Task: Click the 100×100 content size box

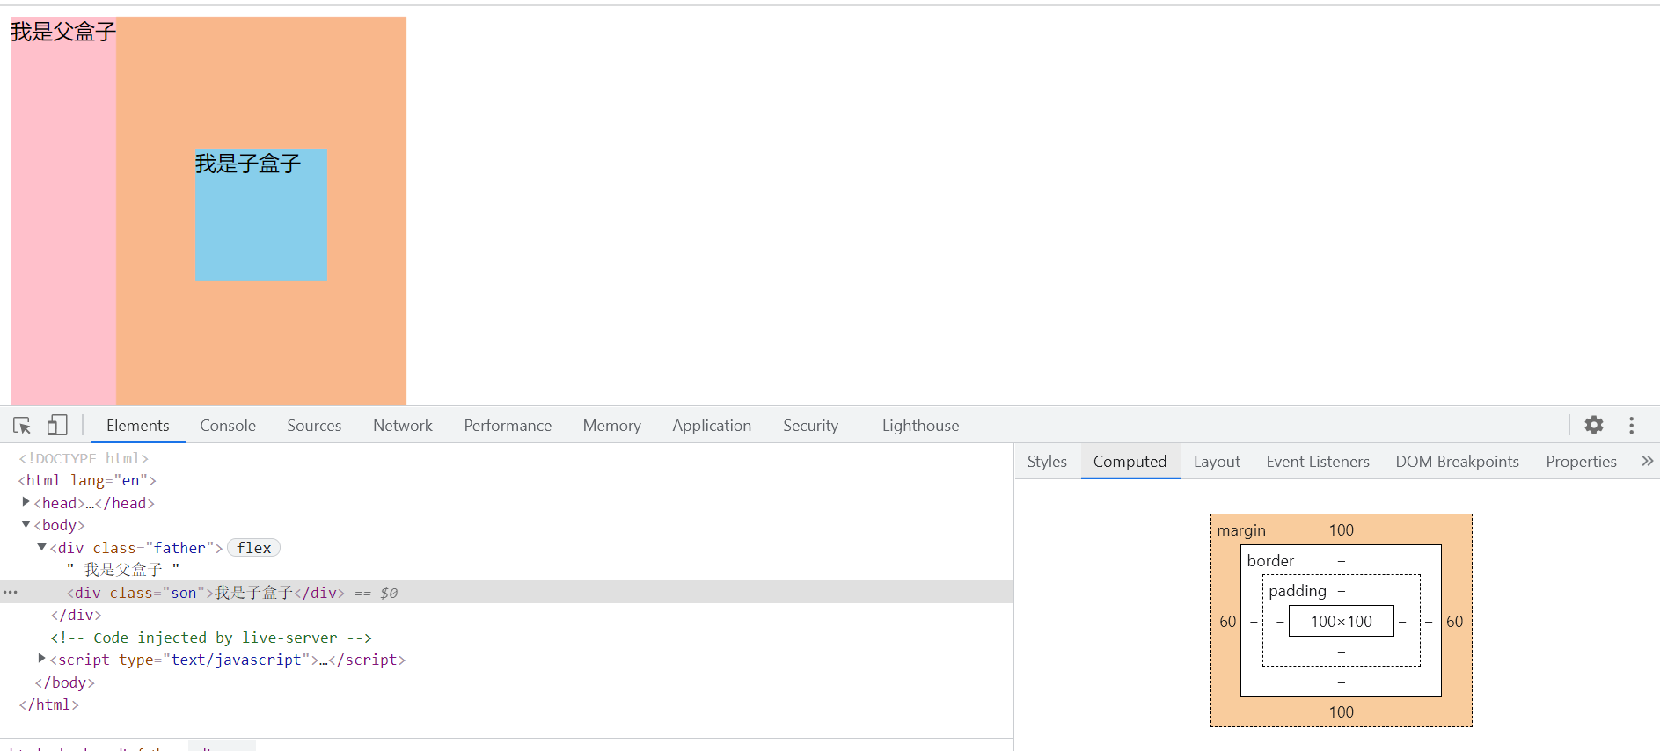Action: point(1341,622)
